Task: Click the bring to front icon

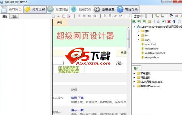Action: 157,16
